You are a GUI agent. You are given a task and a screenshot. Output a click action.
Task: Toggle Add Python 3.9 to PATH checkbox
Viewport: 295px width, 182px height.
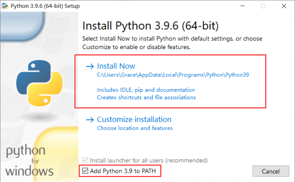coord(85,171)
